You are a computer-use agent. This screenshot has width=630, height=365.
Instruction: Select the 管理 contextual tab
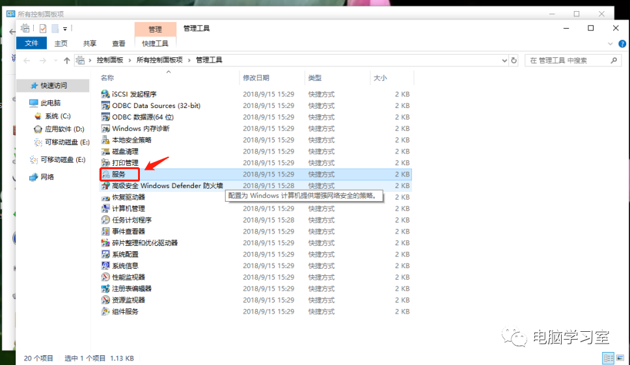155,29
